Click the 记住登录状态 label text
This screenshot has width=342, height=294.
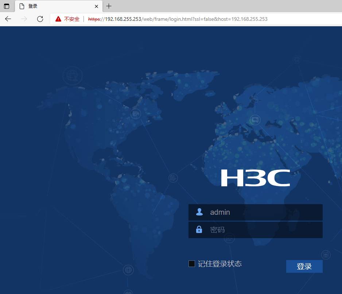(220, 264)
